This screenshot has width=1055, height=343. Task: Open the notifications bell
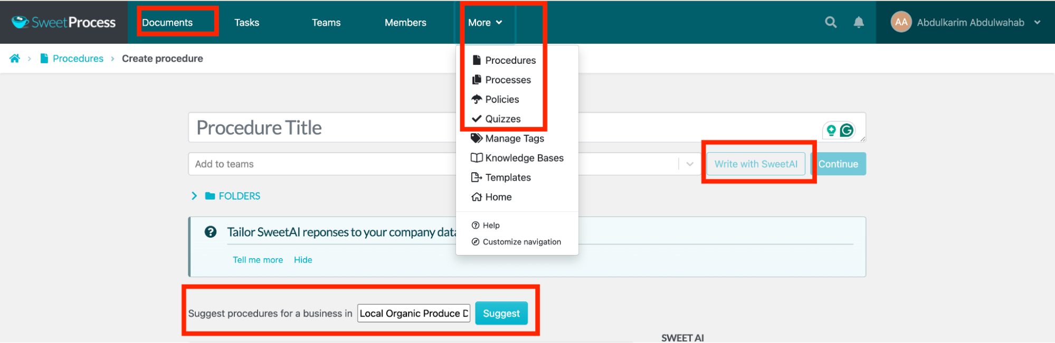tap(859, 22)
